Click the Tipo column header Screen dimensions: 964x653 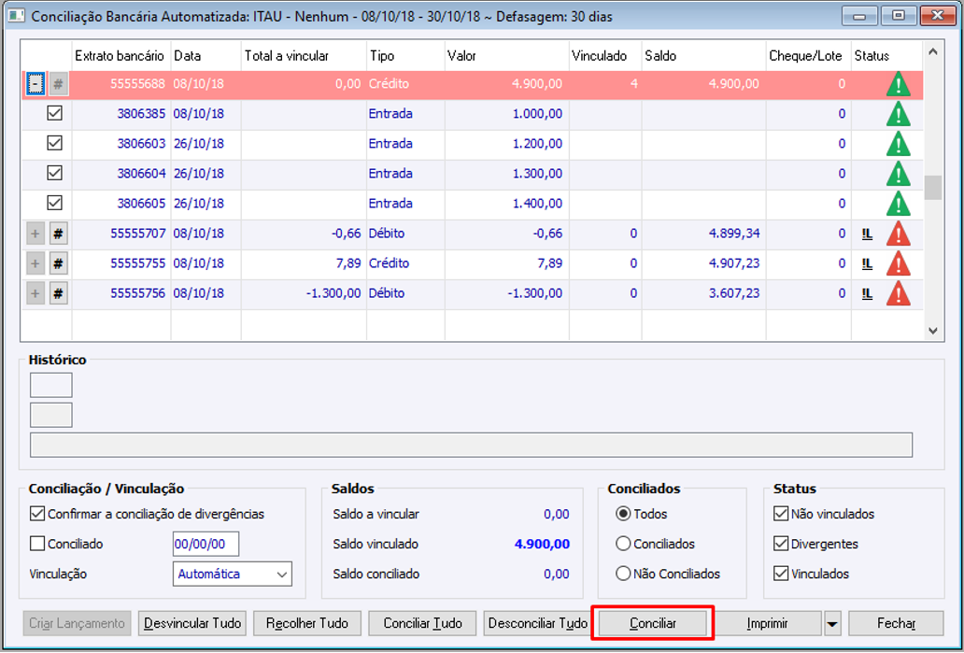405,56
